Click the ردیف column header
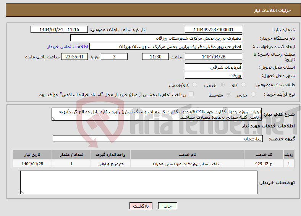 [289, 155]
